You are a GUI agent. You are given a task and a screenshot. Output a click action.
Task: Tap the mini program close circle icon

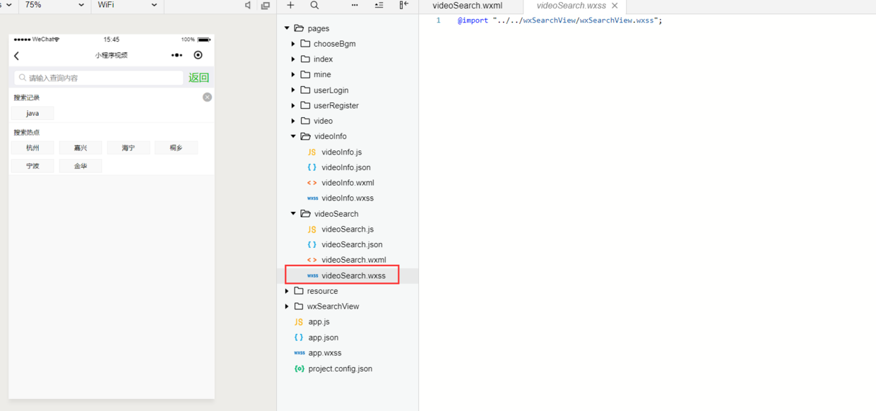click(198, 55)
